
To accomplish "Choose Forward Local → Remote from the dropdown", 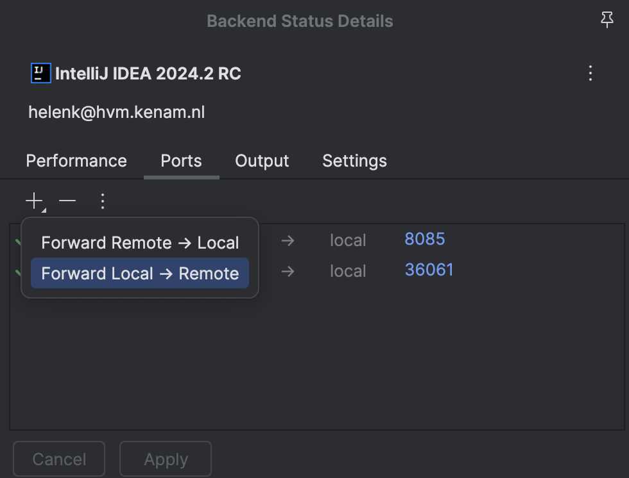I will tap(139, 273).
